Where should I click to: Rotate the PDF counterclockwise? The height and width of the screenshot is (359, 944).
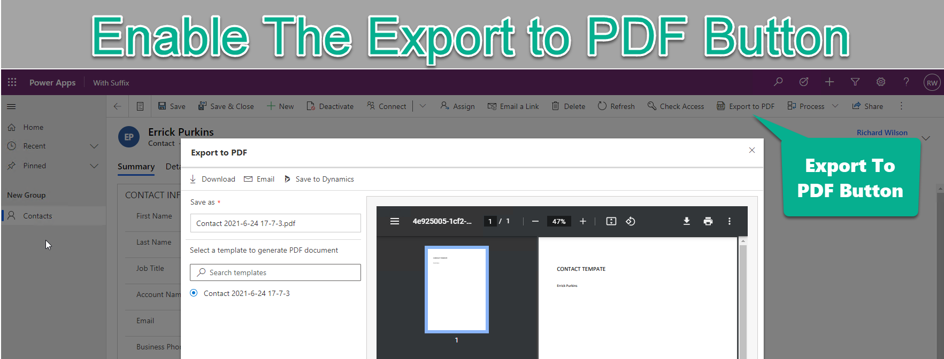click(x=631, y=221)
